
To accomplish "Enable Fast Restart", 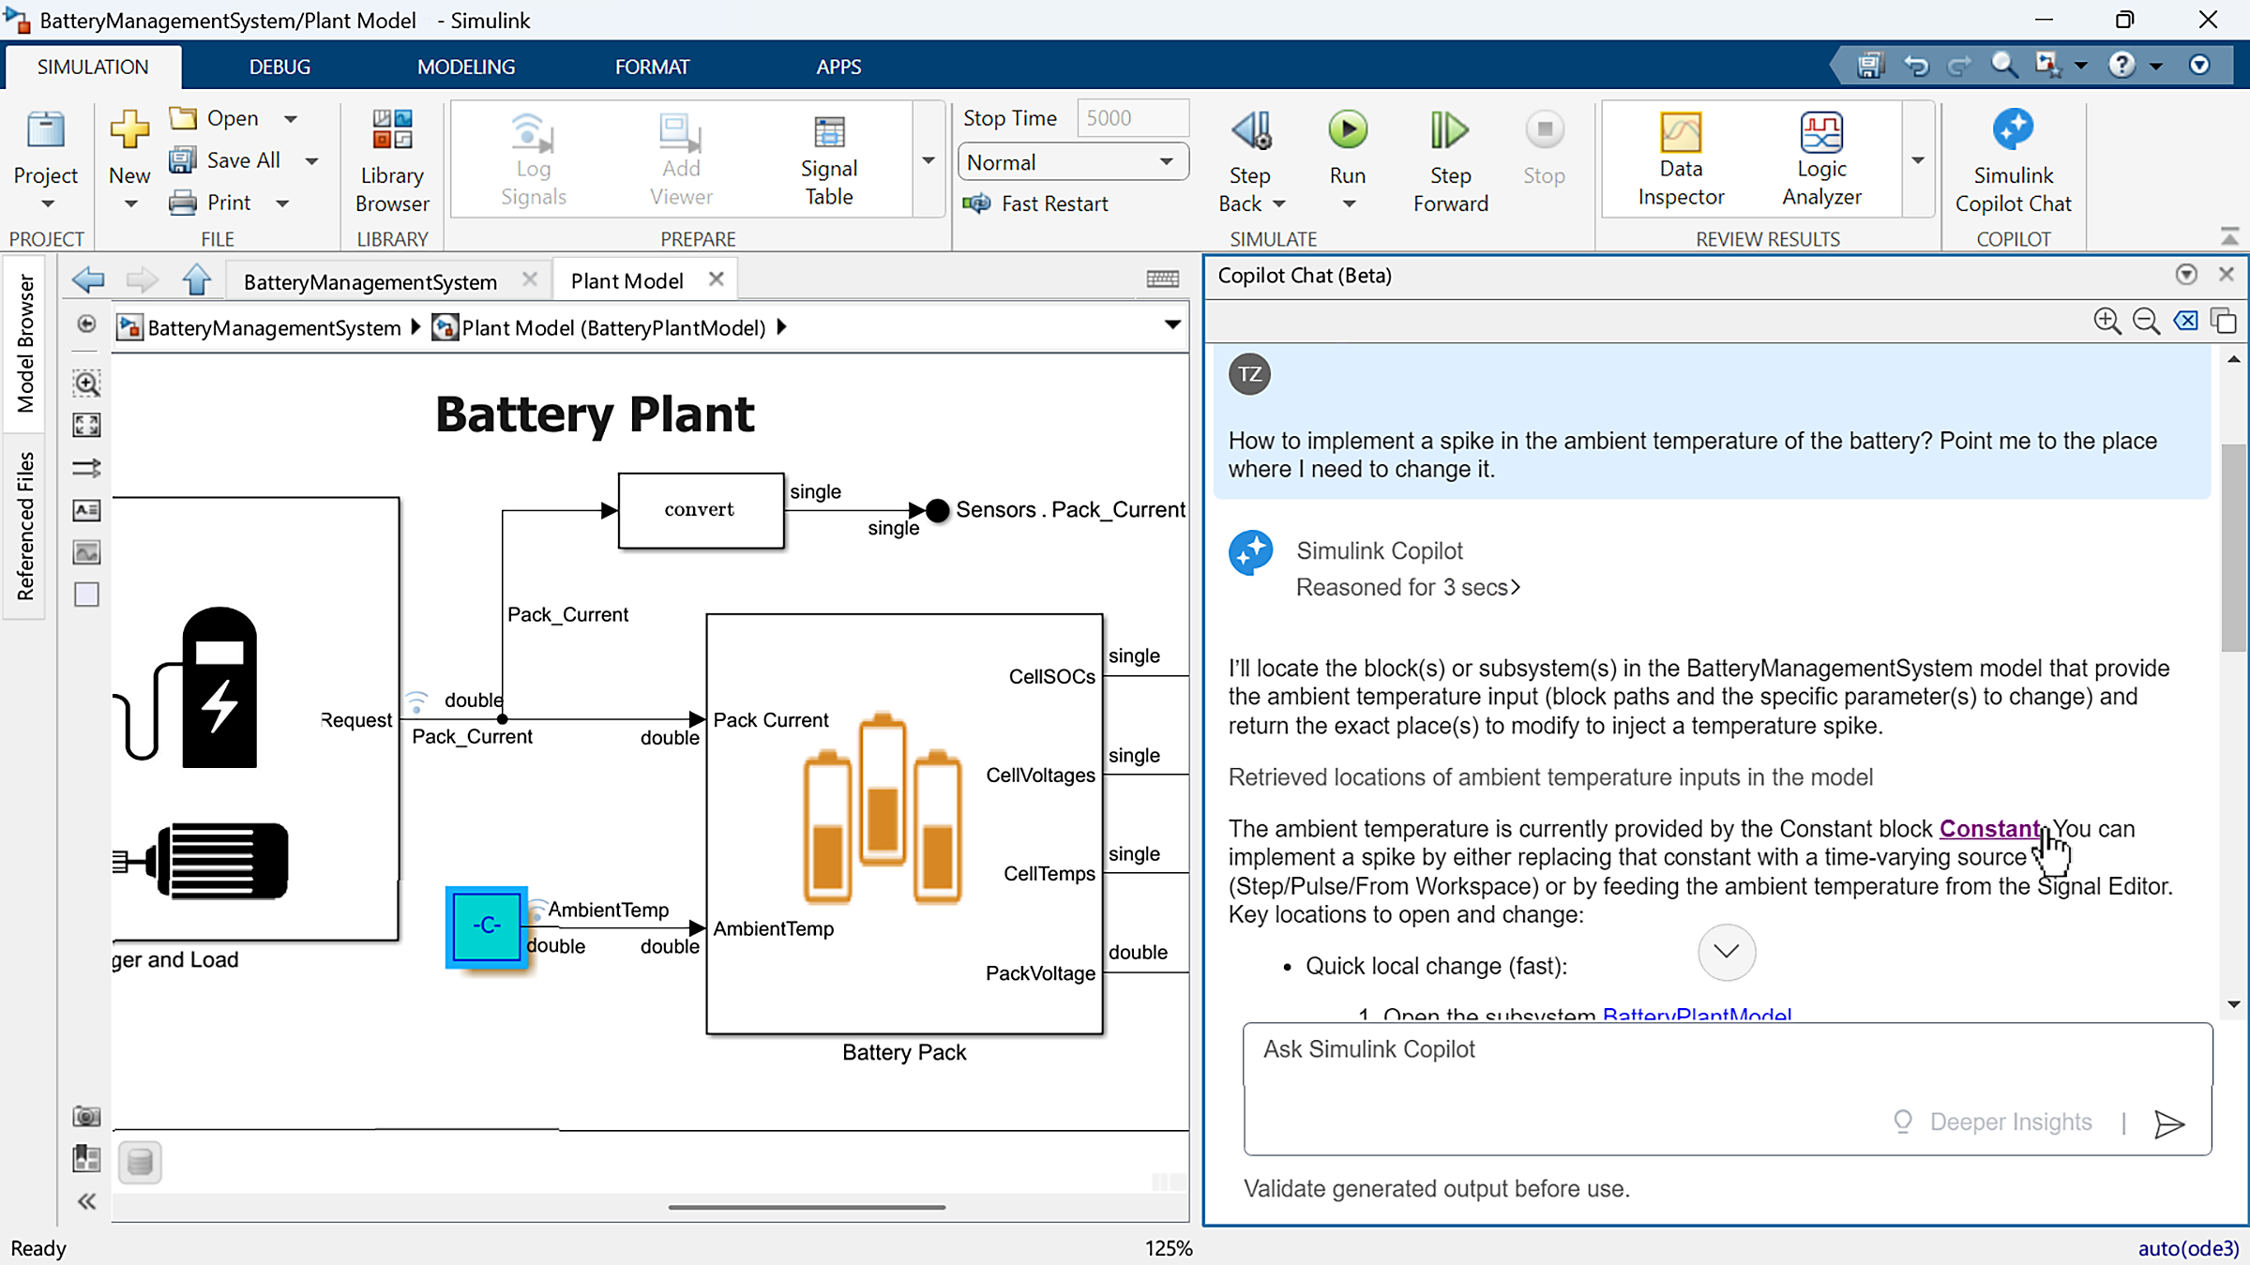I will point(1035,203).
